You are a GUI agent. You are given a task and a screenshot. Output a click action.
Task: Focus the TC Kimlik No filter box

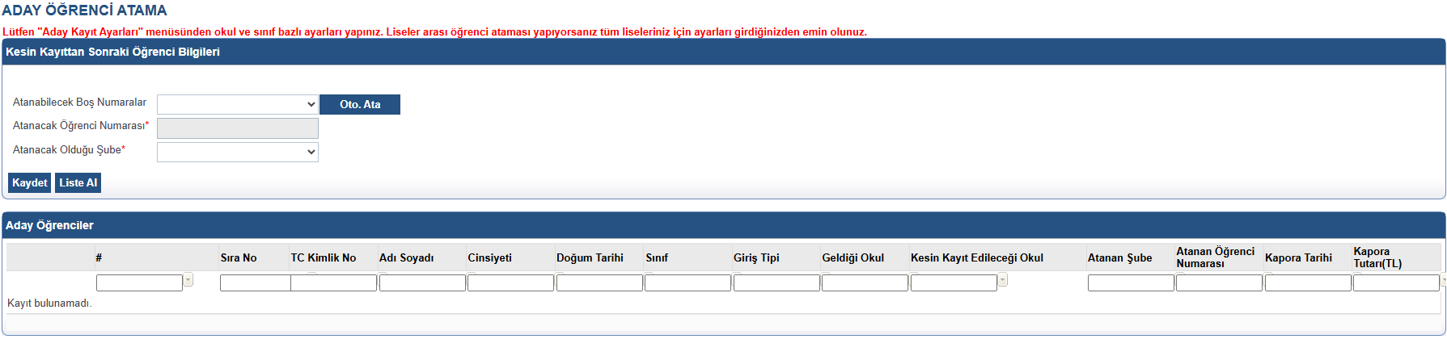333,283
